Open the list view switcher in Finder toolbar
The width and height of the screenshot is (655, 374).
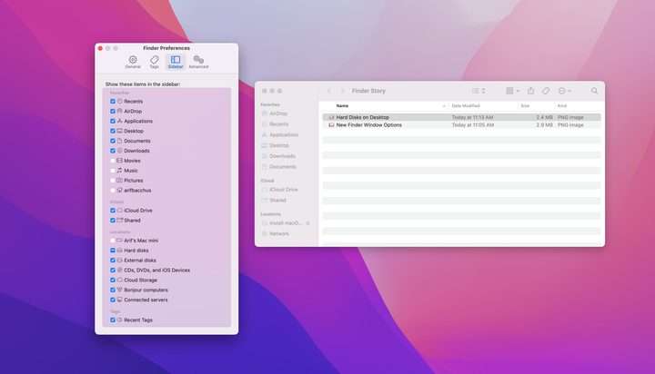[x=479, y=91]
